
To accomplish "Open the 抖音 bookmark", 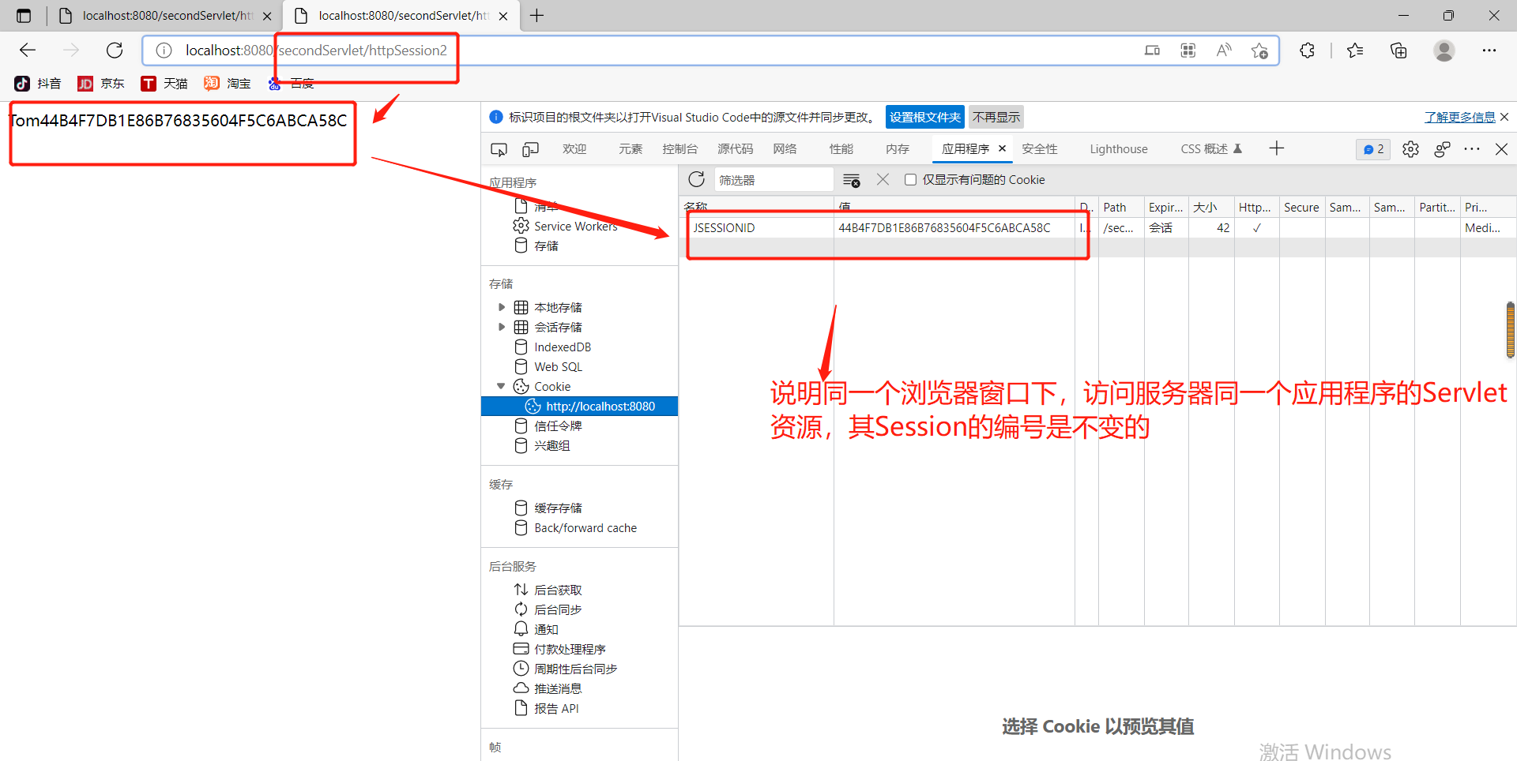I will pos(38,84).
